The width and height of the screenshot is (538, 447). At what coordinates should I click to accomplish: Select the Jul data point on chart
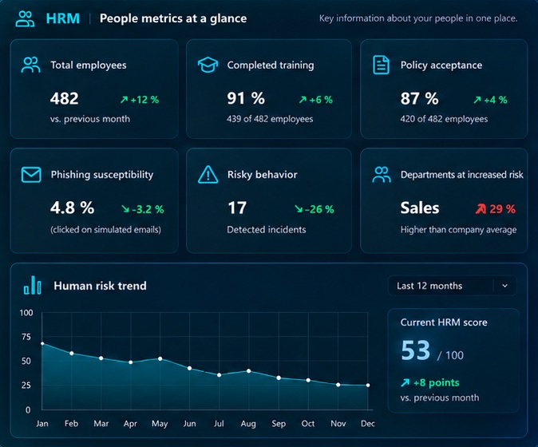(x=220, y=375)
